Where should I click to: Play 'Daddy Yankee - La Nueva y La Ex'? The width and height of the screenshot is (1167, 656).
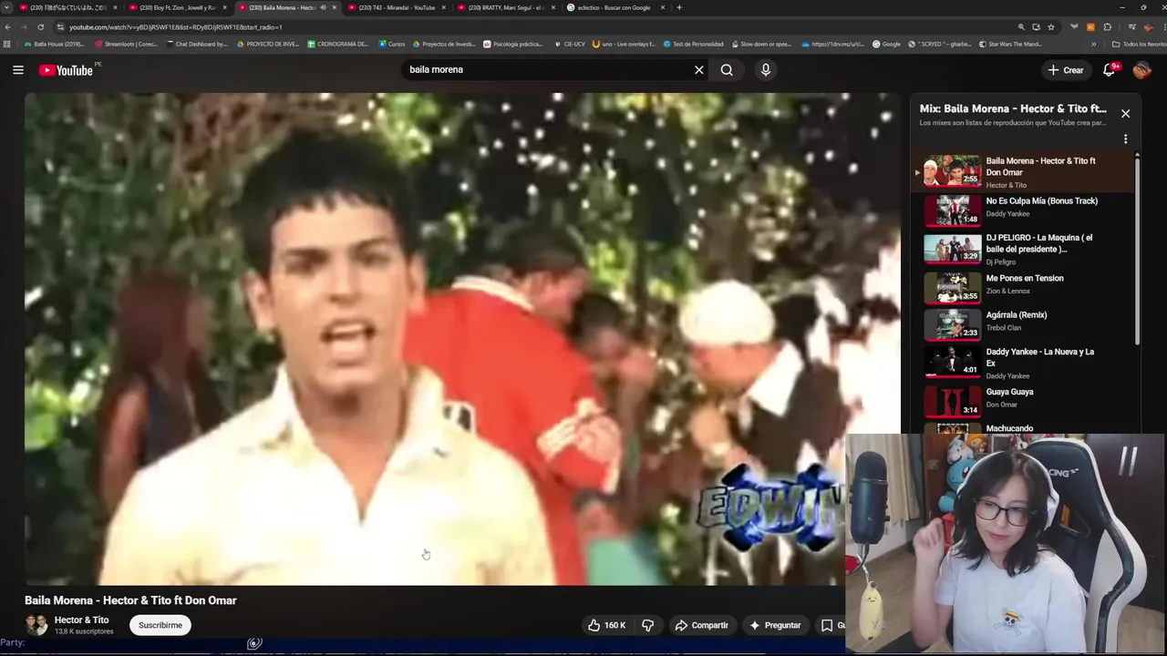click(1024, 363)
